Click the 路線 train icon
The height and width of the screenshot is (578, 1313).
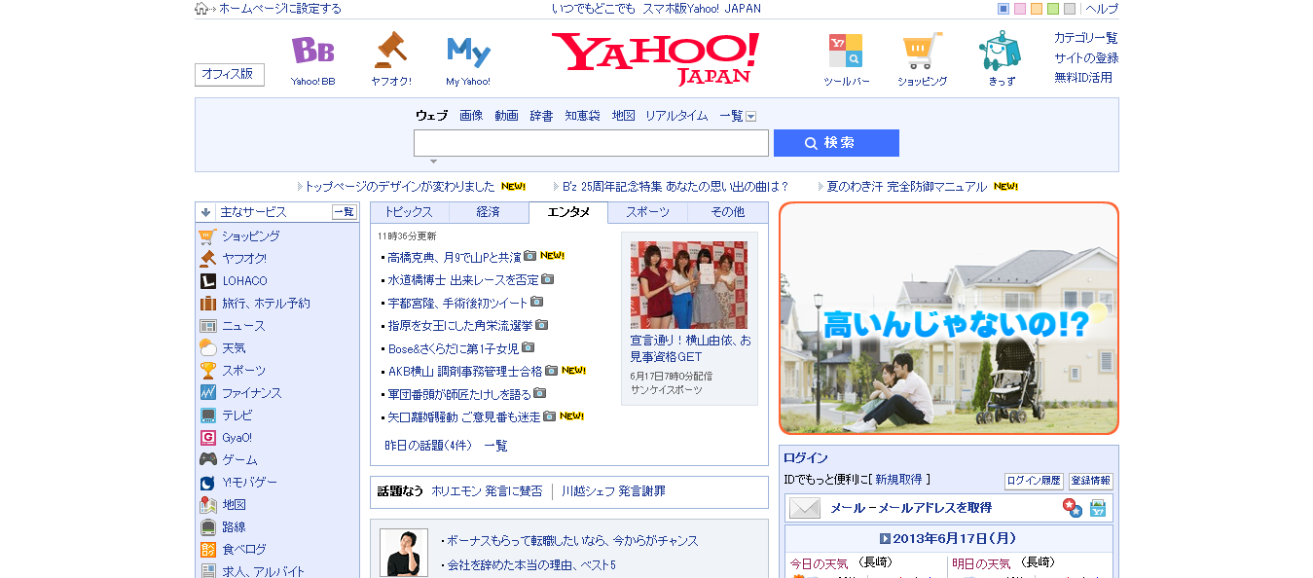(207, 527)
